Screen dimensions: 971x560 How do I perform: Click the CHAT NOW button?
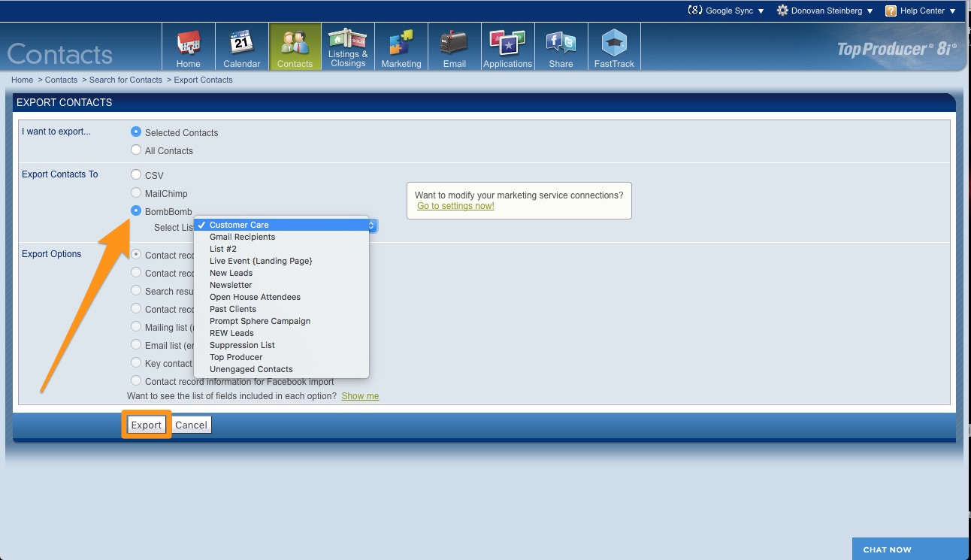911,549
